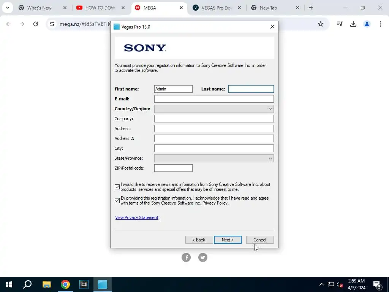Screen dimensions: 389x292
Task: Click the Facebook icon on the MEGA page
Action: click(x=186, y=257)
